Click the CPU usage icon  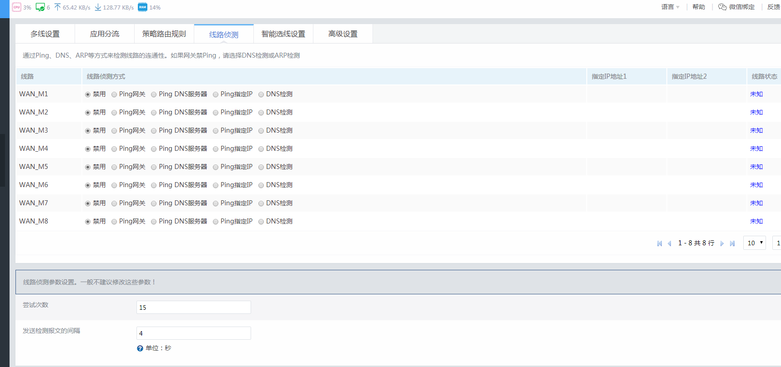coord(17,7)
